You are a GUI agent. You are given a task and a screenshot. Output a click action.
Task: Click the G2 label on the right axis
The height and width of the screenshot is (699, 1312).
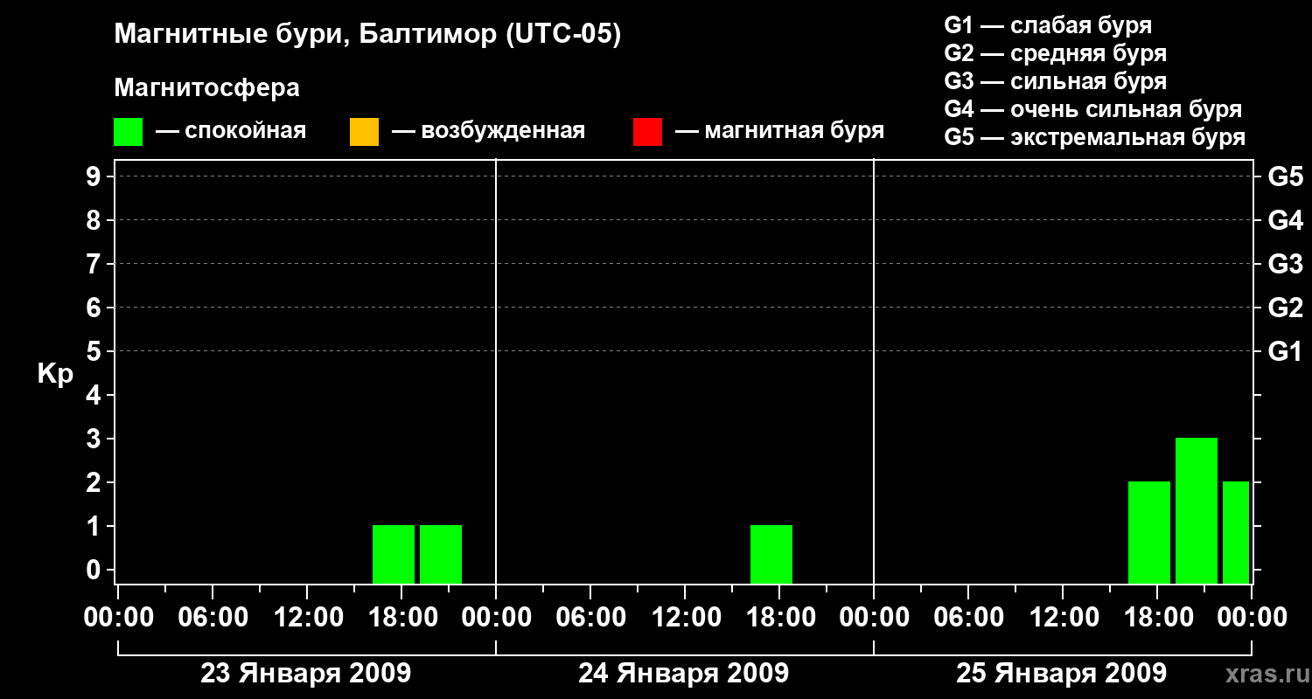tap(1286, 308)
